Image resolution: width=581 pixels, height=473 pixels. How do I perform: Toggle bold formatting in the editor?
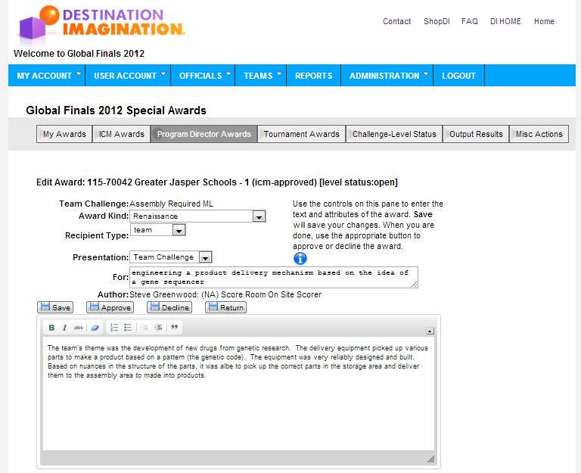tap(52, 328)
